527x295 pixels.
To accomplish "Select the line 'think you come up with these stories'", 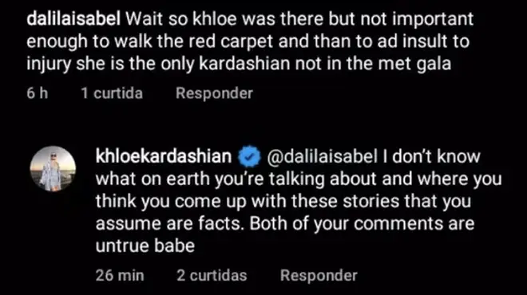I will 283,202.
